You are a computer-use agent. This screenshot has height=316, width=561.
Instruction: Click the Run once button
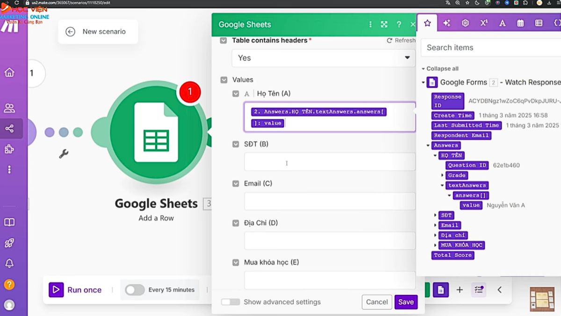tap(76, 290)
